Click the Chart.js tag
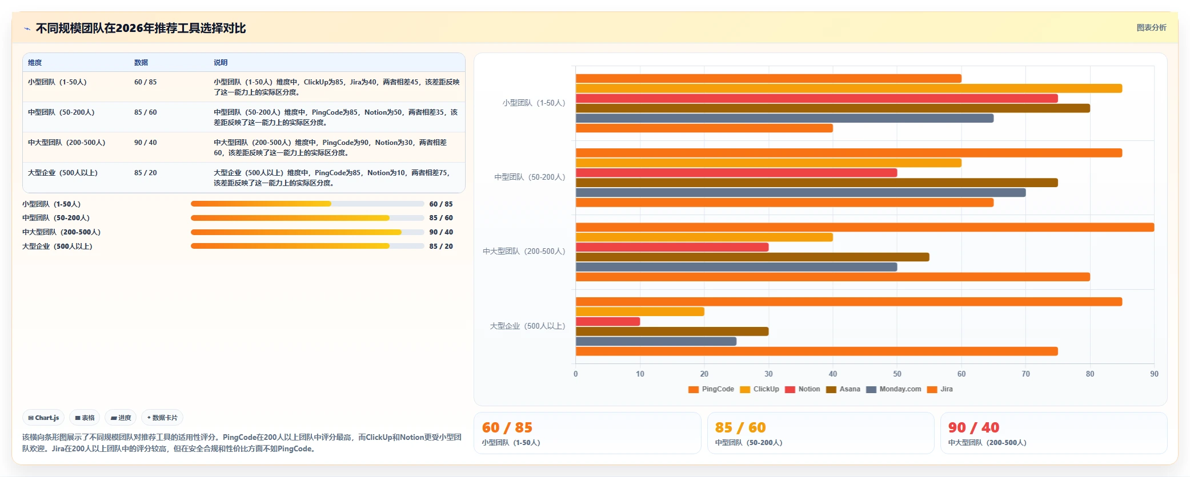Image resolution: width=1190 pixels, height=477 pixels. click(43, 418)
